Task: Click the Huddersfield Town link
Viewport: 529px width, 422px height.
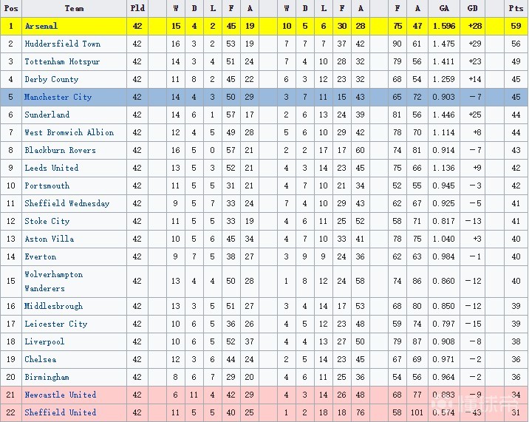Action: tap(62, 44)
